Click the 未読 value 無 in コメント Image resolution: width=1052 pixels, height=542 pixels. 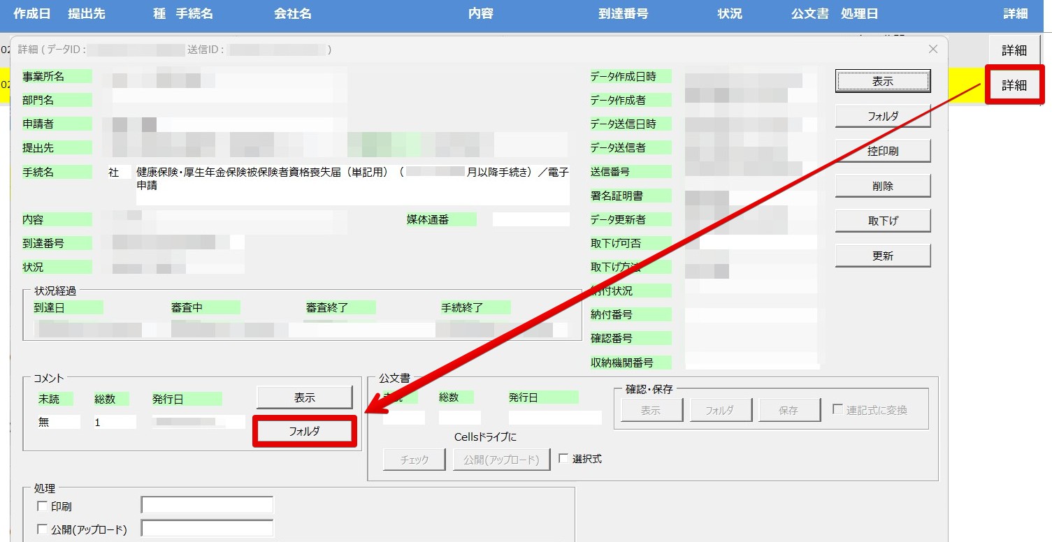[59, 422]
